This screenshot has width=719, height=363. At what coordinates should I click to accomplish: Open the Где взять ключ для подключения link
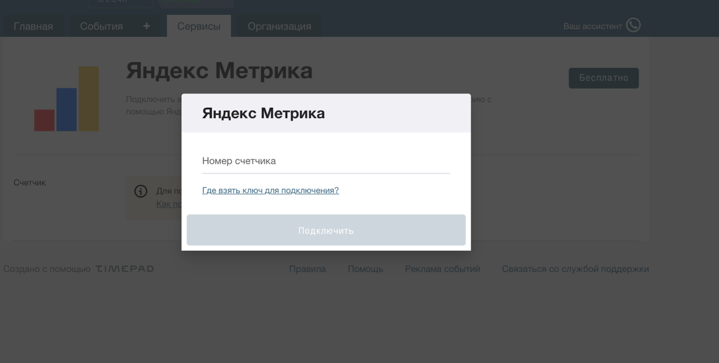click(271, 190)
